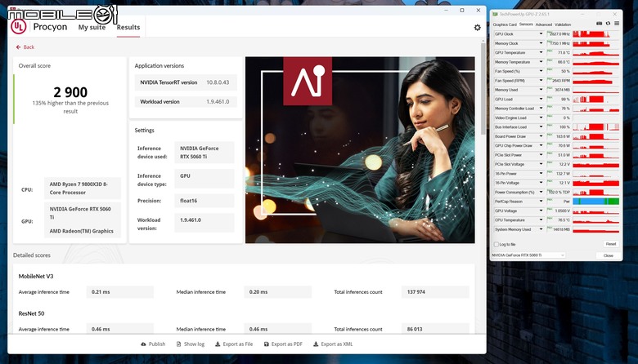Click MobileNet V3 average time 0.21 ms
This screenshot has height=364, width=638.
coord(120,291)
